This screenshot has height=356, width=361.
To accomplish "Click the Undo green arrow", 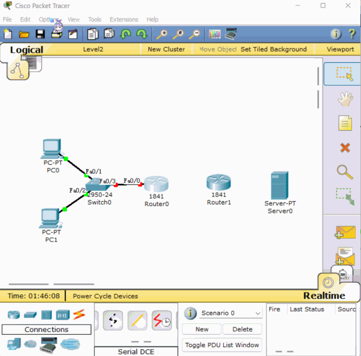I will pos(125,34).
